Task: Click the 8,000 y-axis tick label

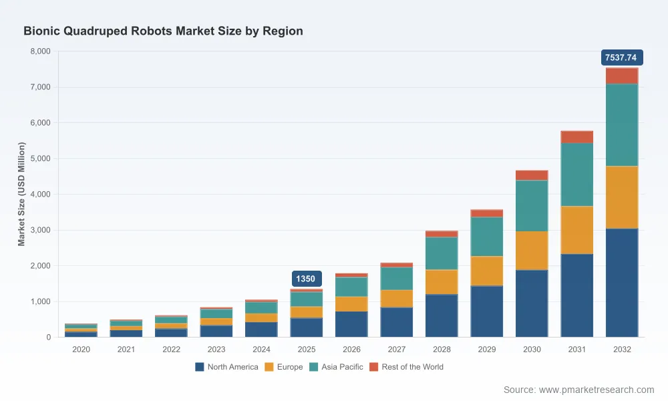Action: point(41,51)
